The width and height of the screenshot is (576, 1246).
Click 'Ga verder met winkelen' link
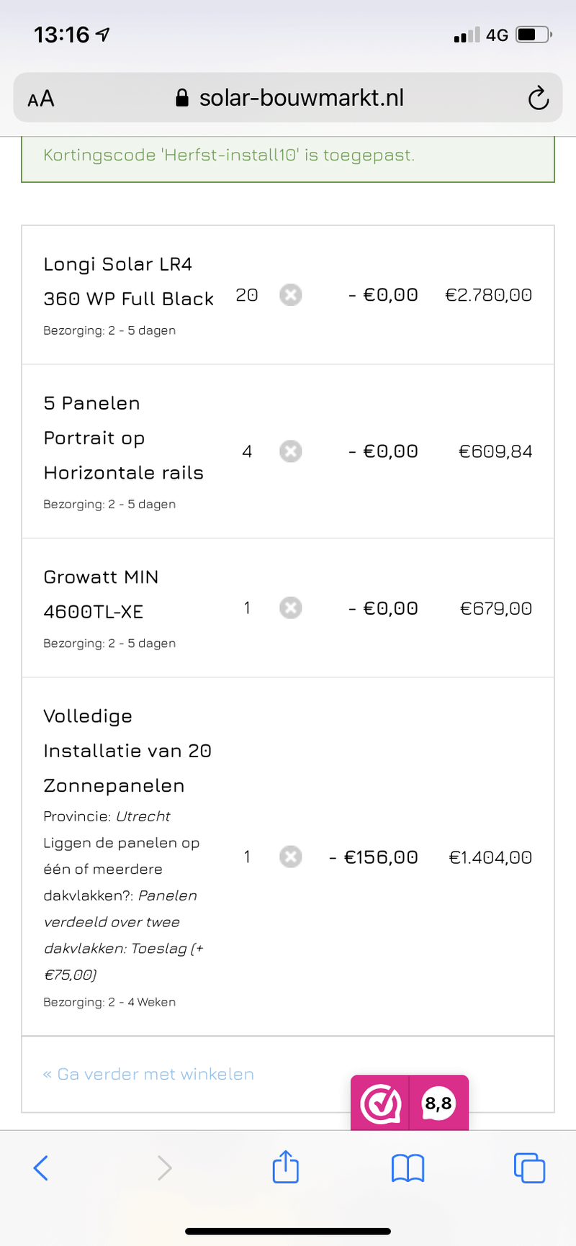(x=148, y=1074)
